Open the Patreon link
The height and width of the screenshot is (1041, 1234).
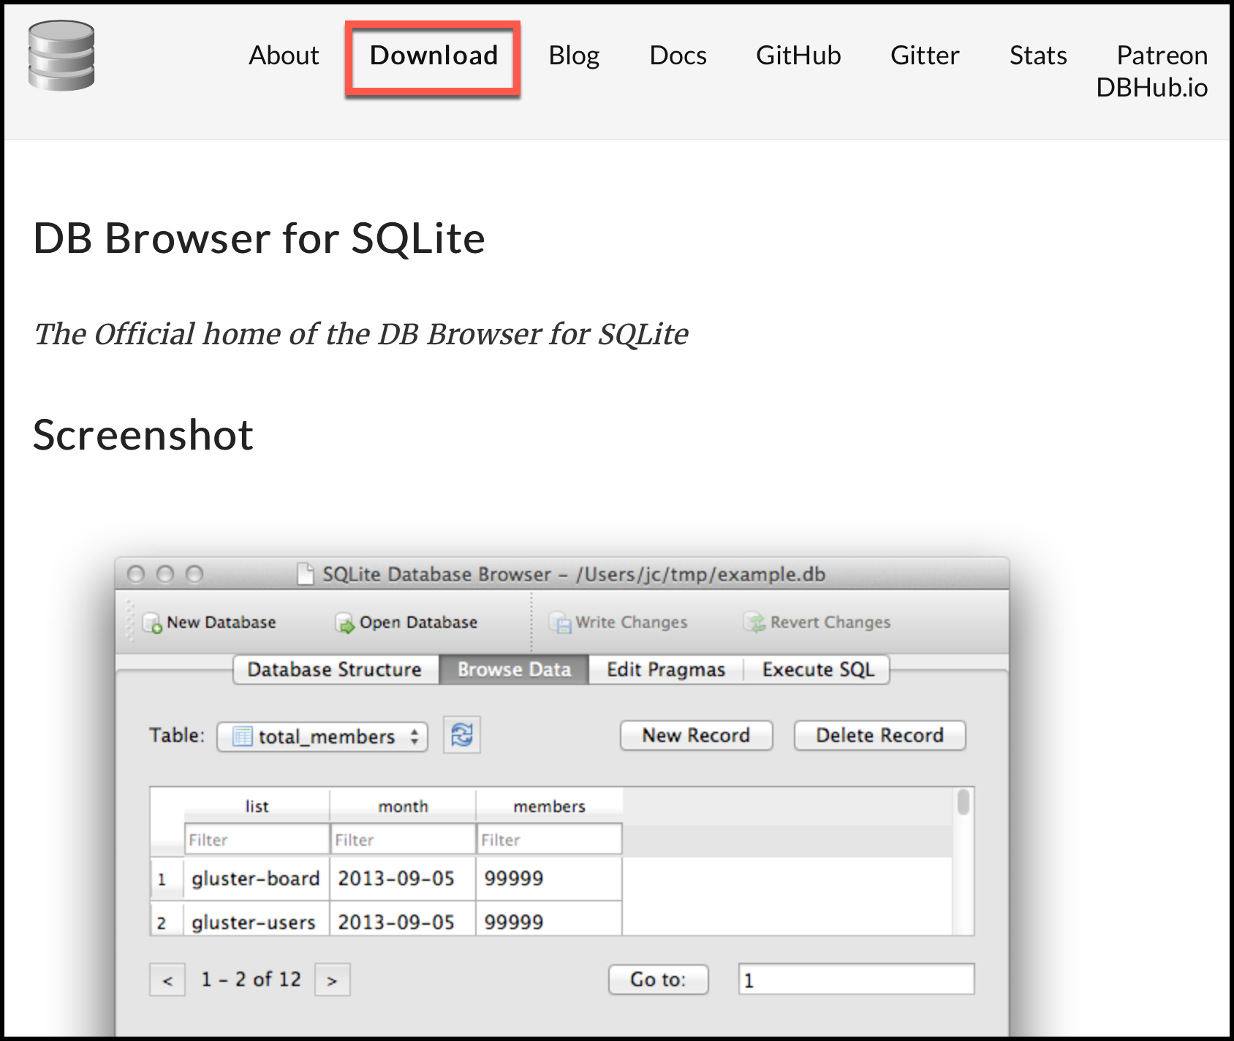(1162, 56)
